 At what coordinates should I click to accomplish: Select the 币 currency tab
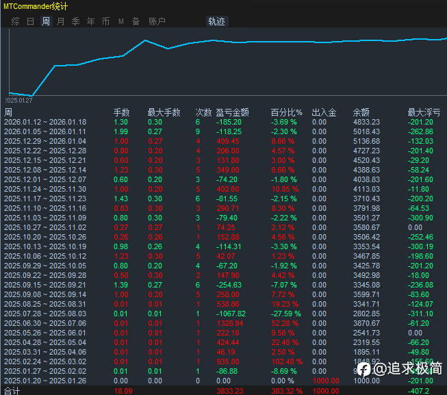click(106, 21)
